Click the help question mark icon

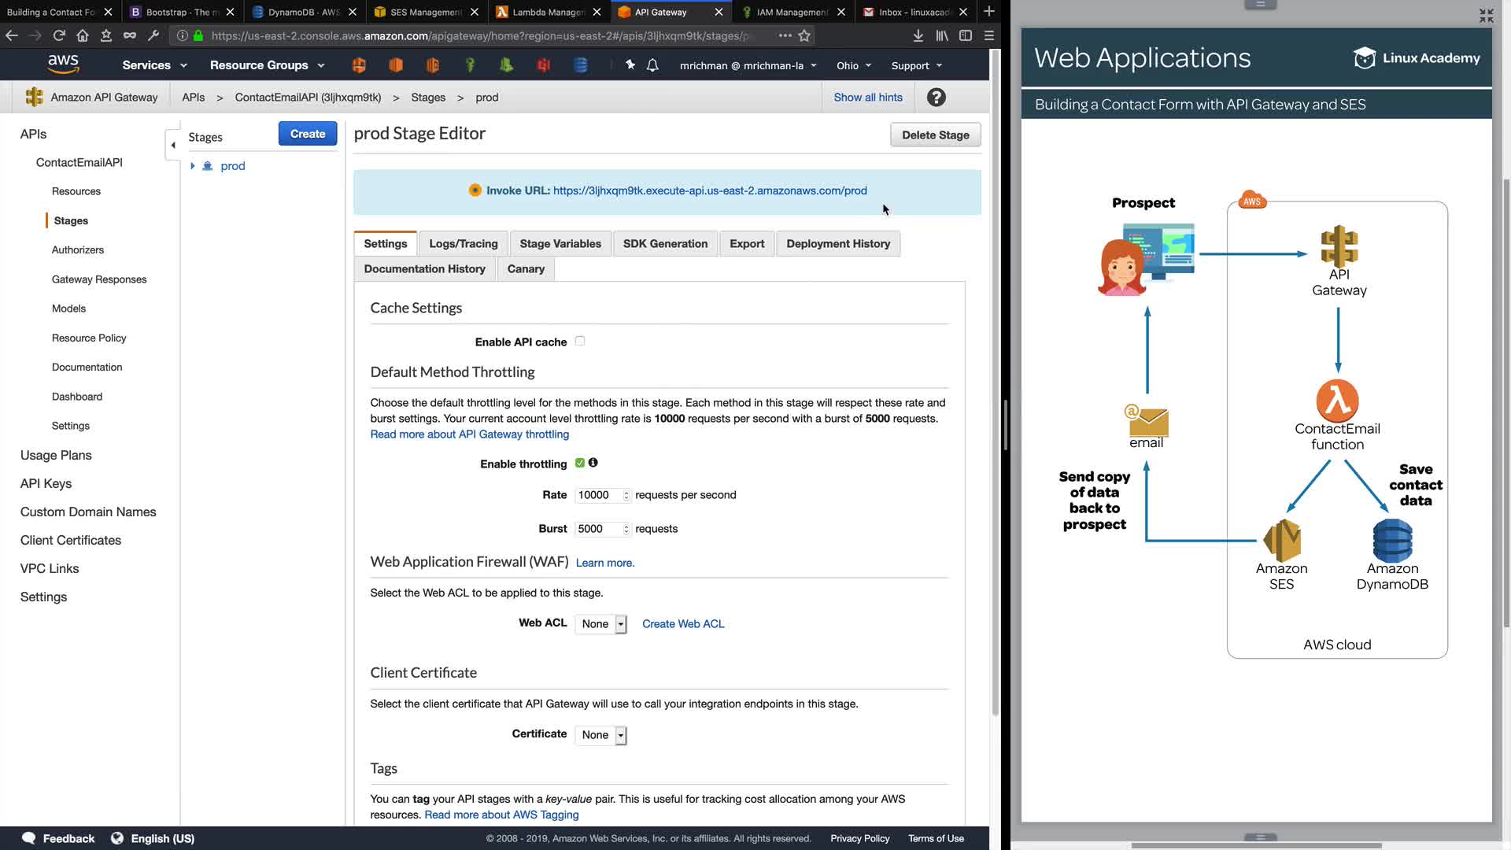[936, 98]
